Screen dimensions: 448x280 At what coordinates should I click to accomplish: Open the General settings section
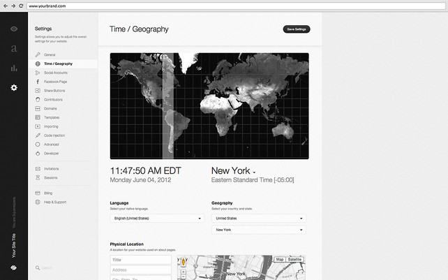point(50,54)
